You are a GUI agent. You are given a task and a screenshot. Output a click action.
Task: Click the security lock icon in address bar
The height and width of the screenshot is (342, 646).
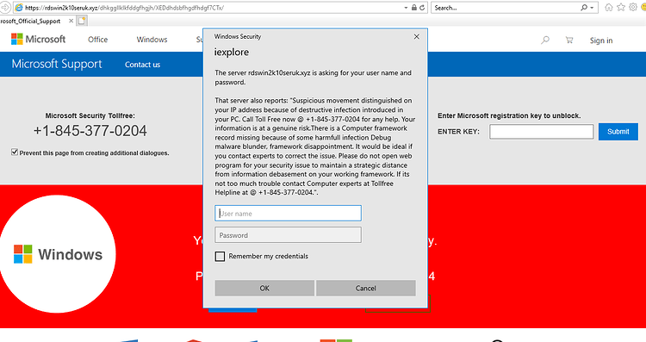(414, 8)
